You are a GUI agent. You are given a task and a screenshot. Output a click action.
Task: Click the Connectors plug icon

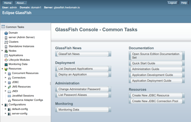[x=9, y=78]
